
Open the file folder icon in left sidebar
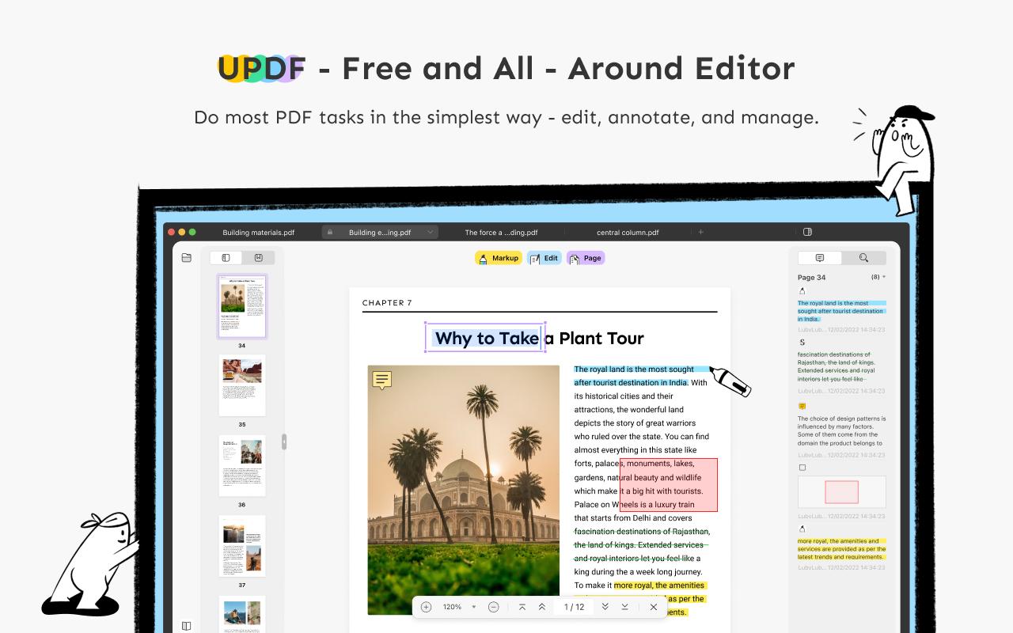point(186,258)
